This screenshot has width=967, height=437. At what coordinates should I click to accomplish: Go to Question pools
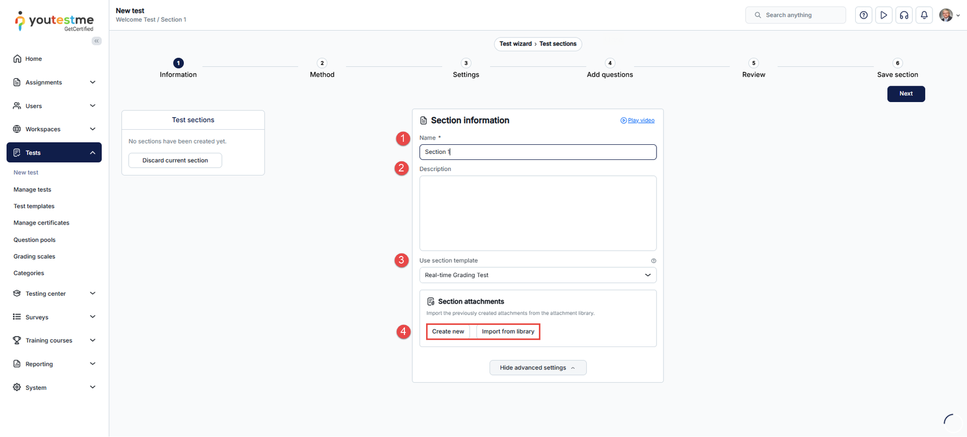(x=34, y=240)
